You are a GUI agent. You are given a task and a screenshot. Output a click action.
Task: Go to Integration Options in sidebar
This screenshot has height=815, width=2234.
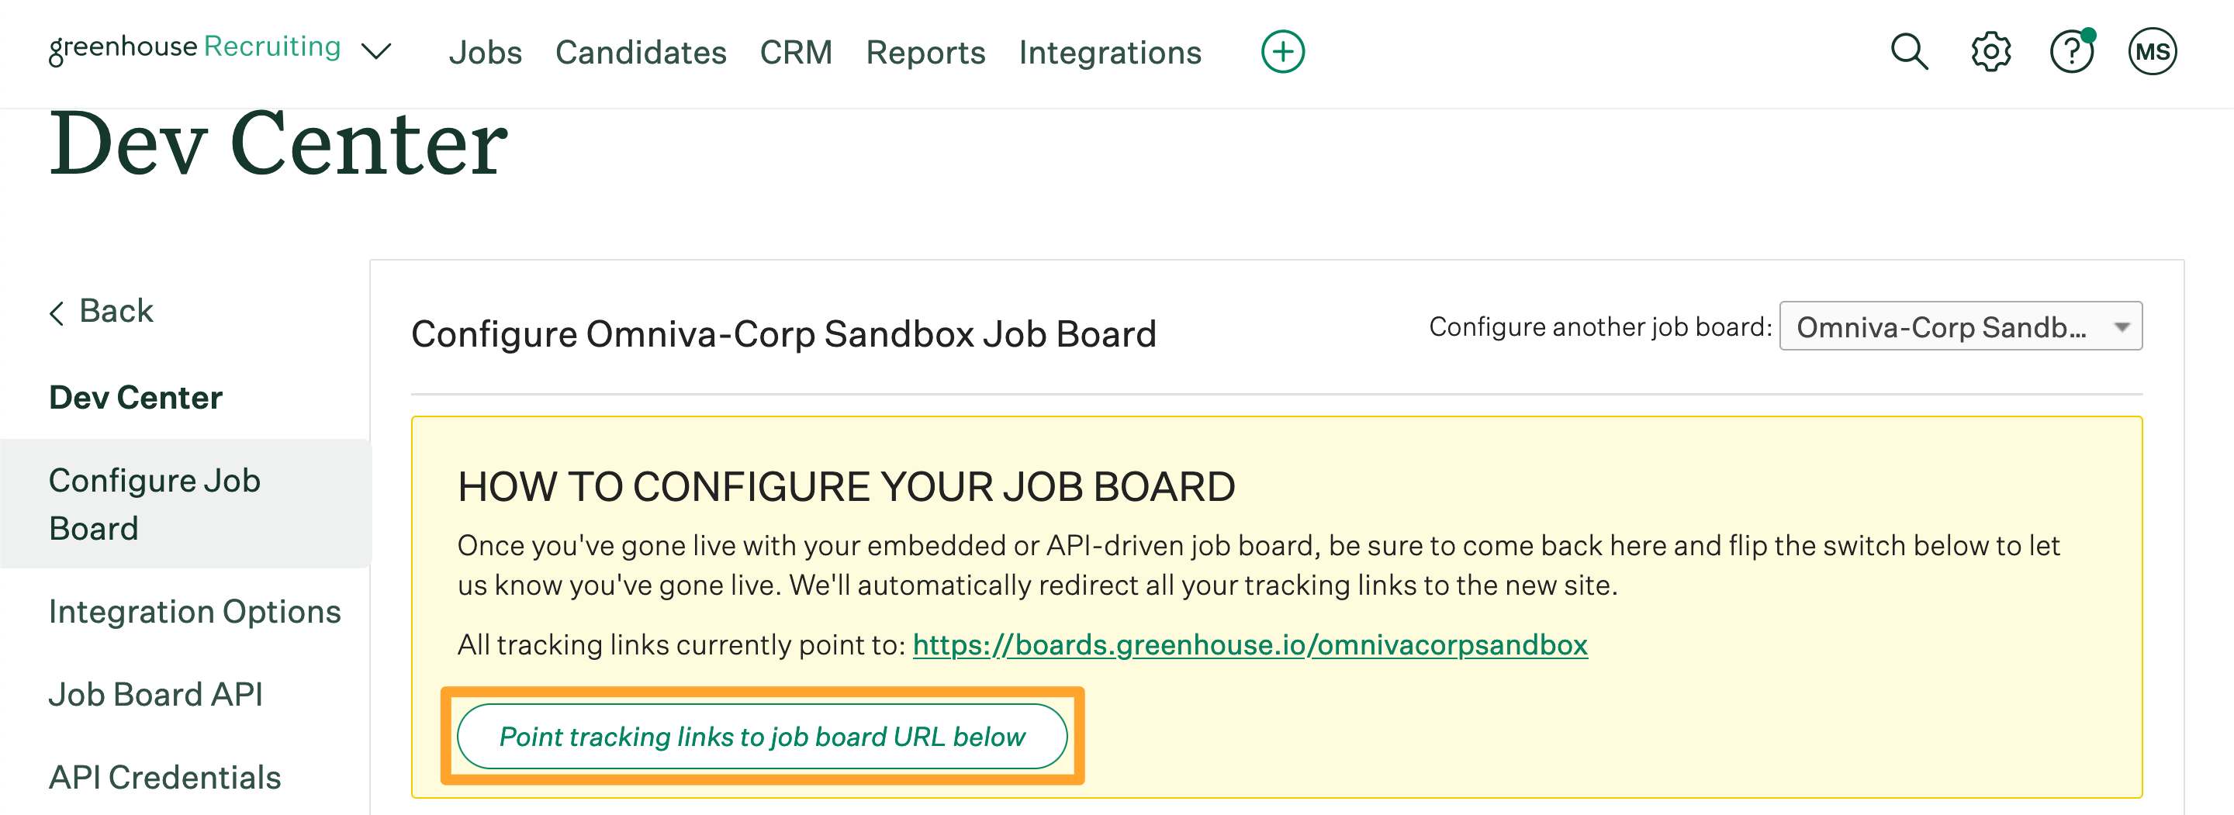tap(194, 611)
